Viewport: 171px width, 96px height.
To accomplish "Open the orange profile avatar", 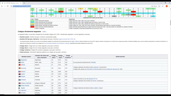I will (x=167, y=6).
